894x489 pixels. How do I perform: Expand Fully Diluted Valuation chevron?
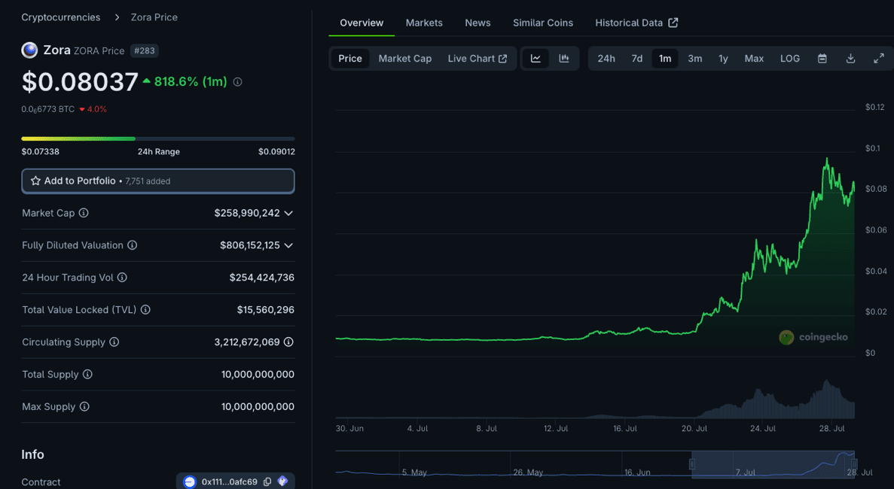(288, 245)
